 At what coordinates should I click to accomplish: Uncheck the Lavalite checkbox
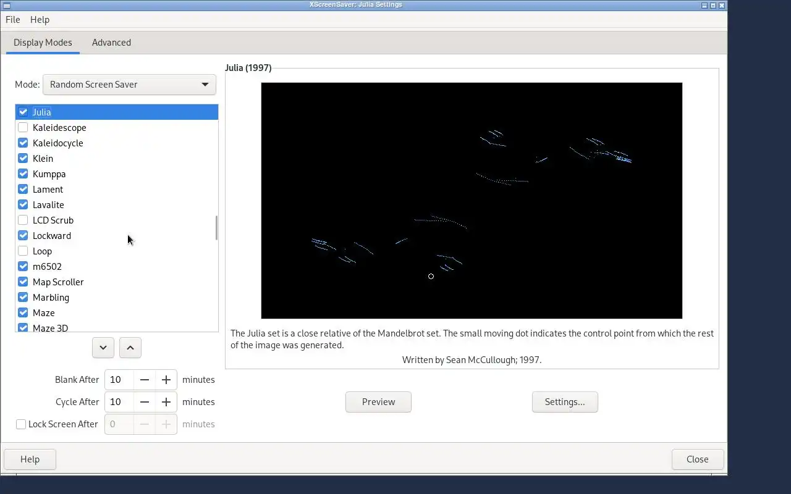[23, 204]
